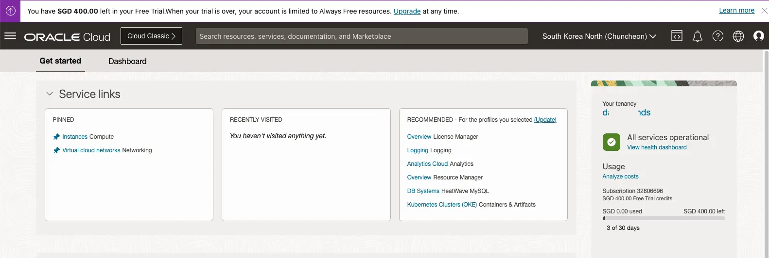The image size is (769, 258).
Task: Click 'You haven't visited anything yet' text
Action: (x=278, y=136)
